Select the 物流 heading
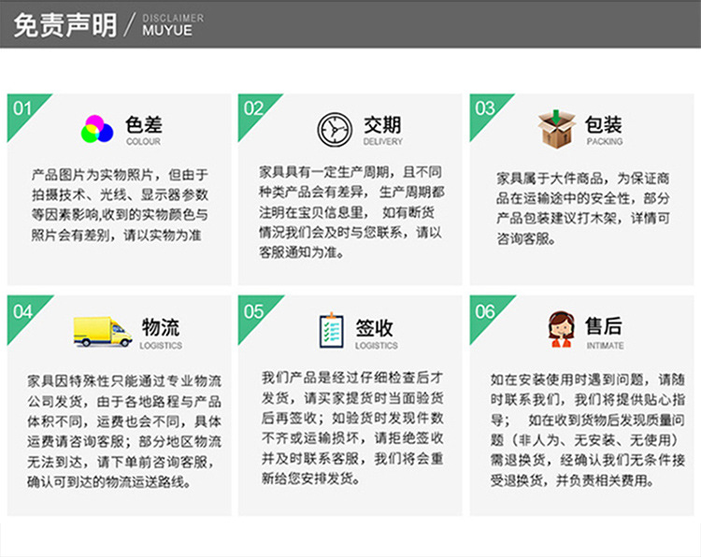 tap(161, 327)
